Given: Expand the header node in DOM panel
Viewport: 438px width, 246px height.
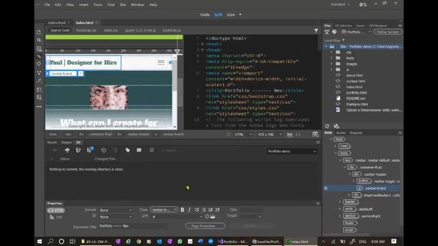Looking at the screenshot, I should tap(340, 202).
